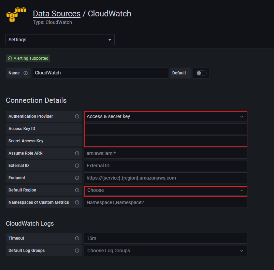Click the Timeout field showing 15m
Image resolution: width=274 pixels, height=270 pixels.
(x=165, y=238)
